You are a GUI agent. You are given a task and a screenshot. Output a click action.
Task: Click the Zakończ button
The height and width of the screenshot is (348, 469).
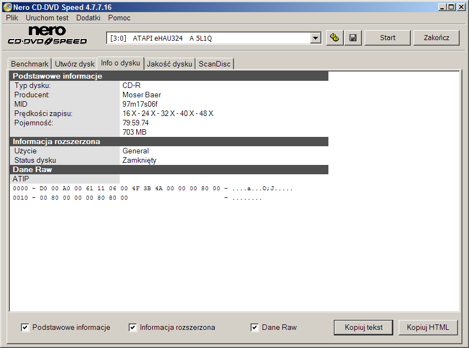tap(437, 38)
